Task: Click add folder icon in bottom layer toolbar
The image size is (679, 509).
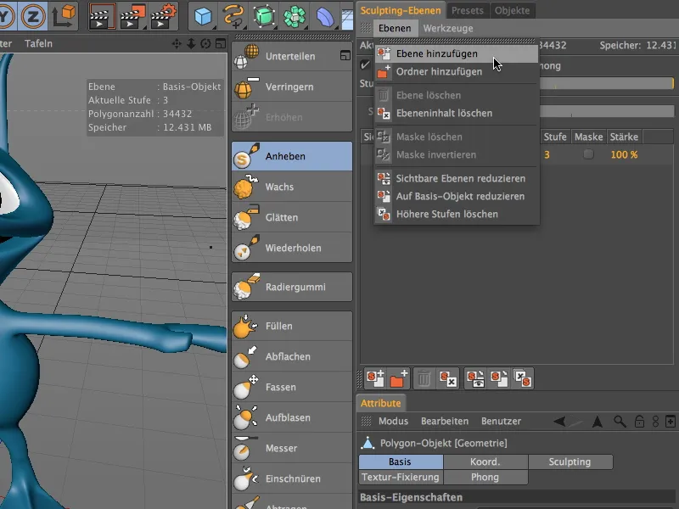Action: [x=399, y=378]
